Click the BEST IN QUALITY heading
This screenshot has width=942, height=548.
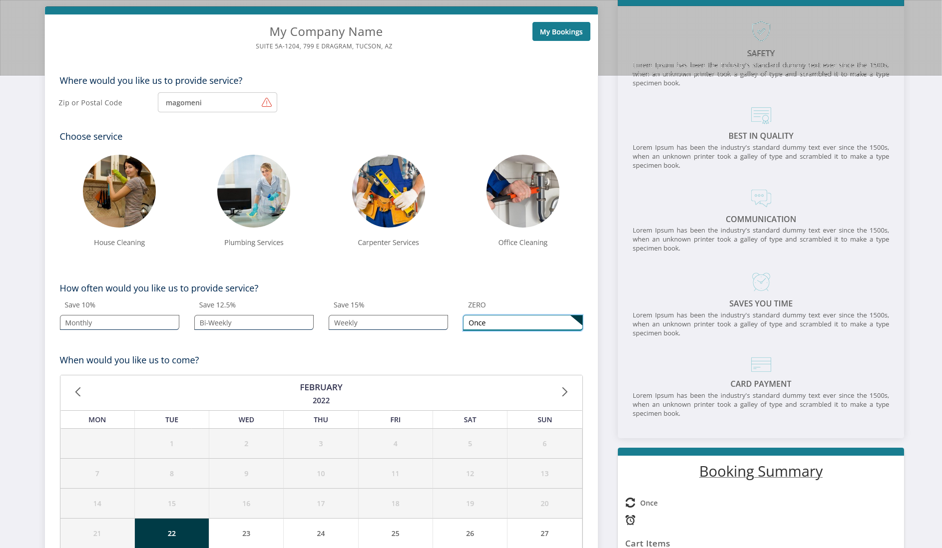click(x=761, y=136)
